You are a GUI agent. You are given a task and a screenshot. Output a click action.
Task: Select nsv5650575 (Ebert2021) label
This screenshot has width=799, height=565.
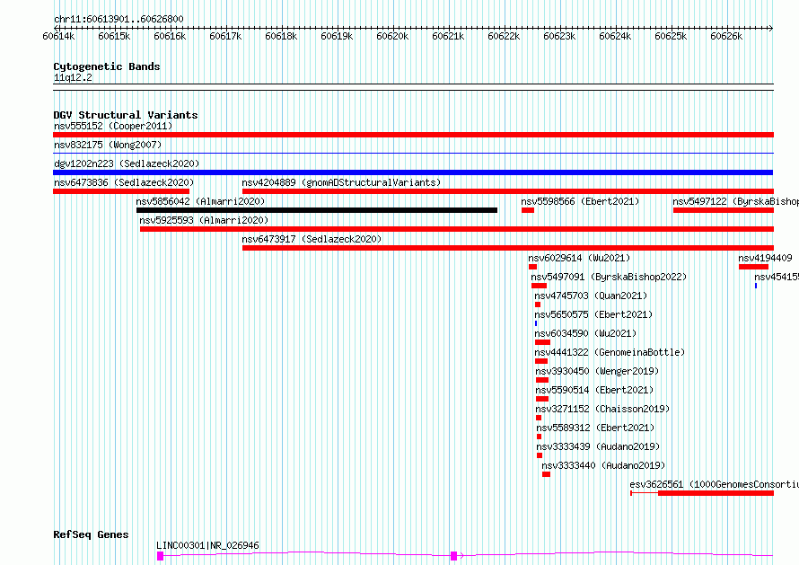tap(593, 314)
